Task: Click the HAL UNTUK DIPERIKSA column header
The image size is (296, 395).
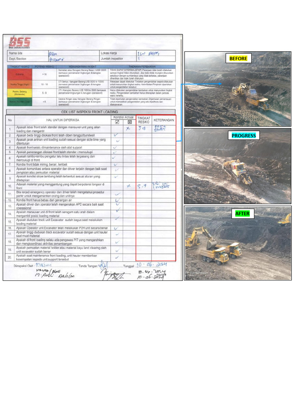Action: 63,120
